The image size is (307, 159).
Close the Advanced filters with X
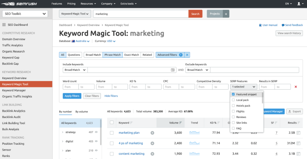coord(187,55)
